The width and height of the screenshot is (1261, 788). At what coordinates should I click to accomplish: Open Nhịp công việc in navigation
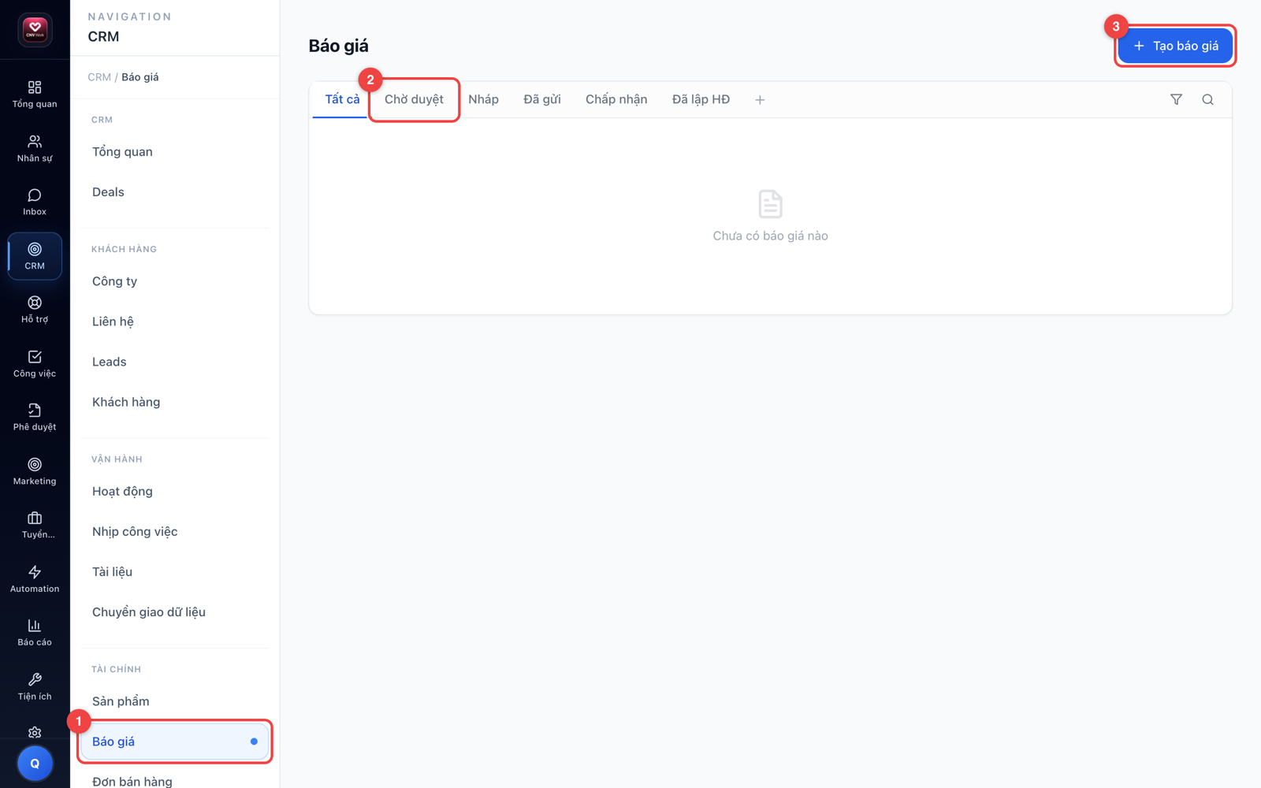tap(175, 531)
